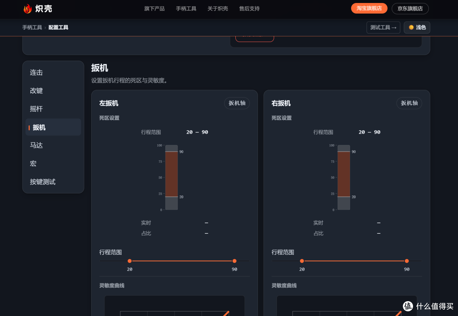458x316 pixels.
Task: Click left trigger slider handle at 90
Action: click(x=234, y=261)
